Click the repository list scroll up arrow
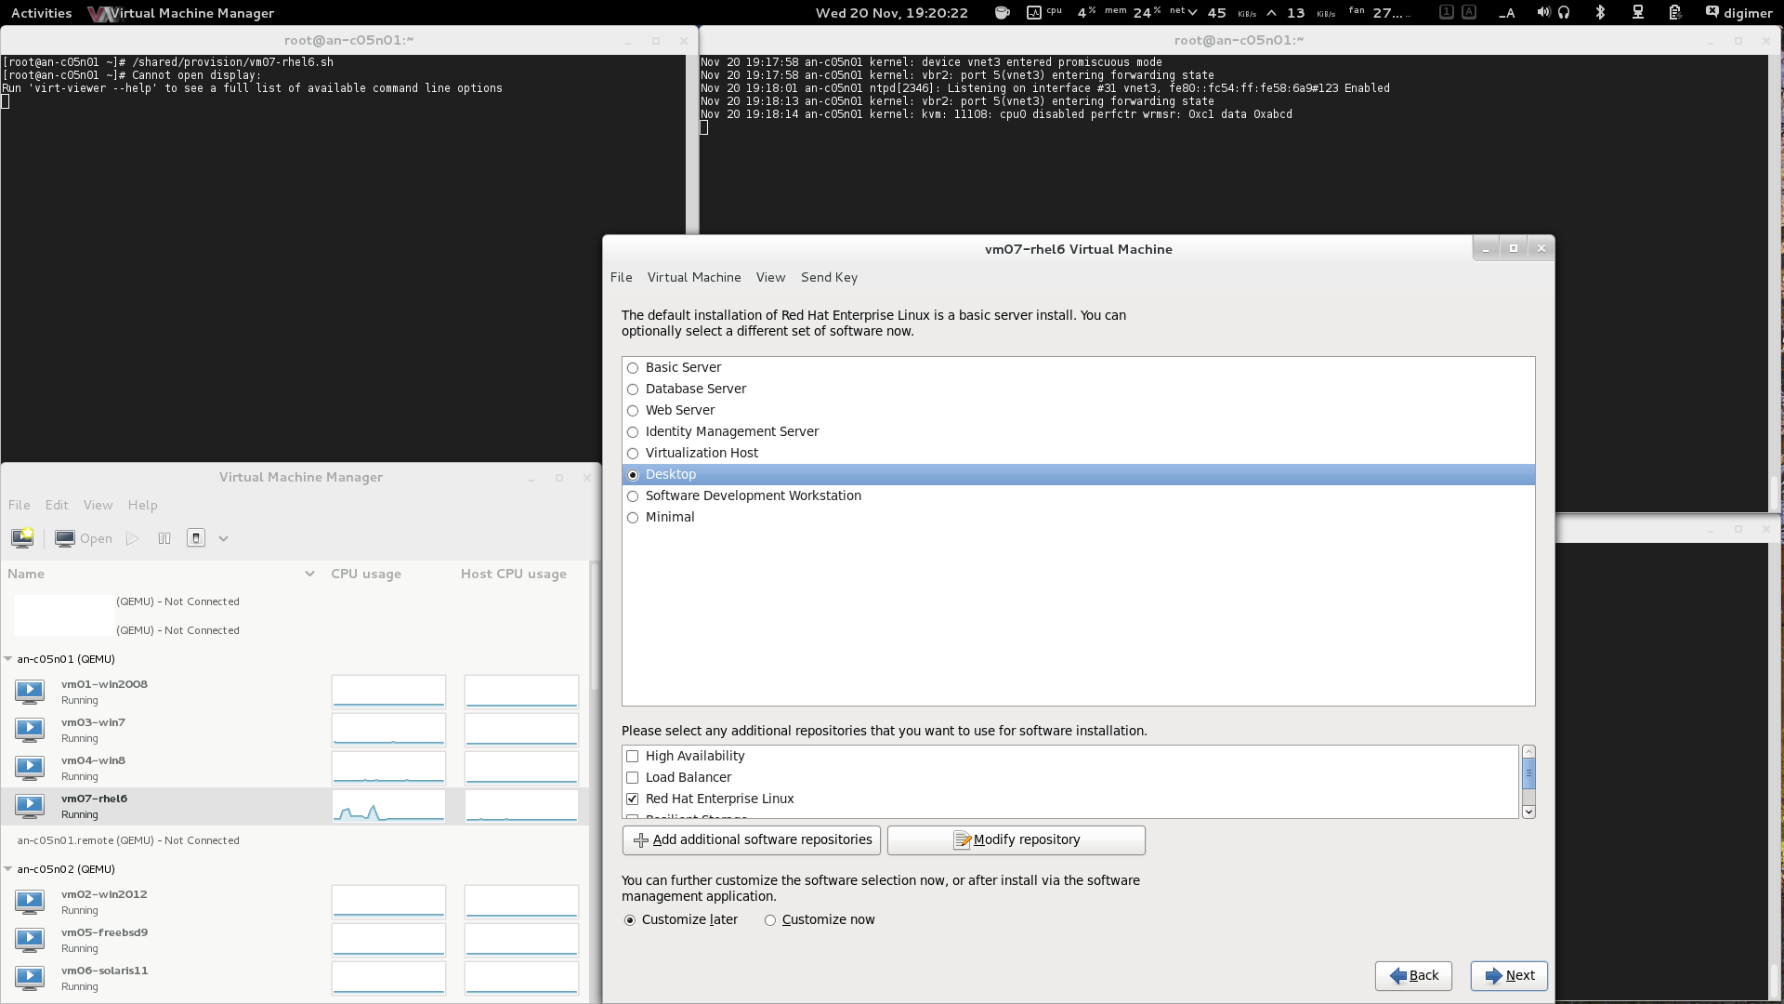Viewport: 1784px width, 1004px height. click(x=1528, y=752)
